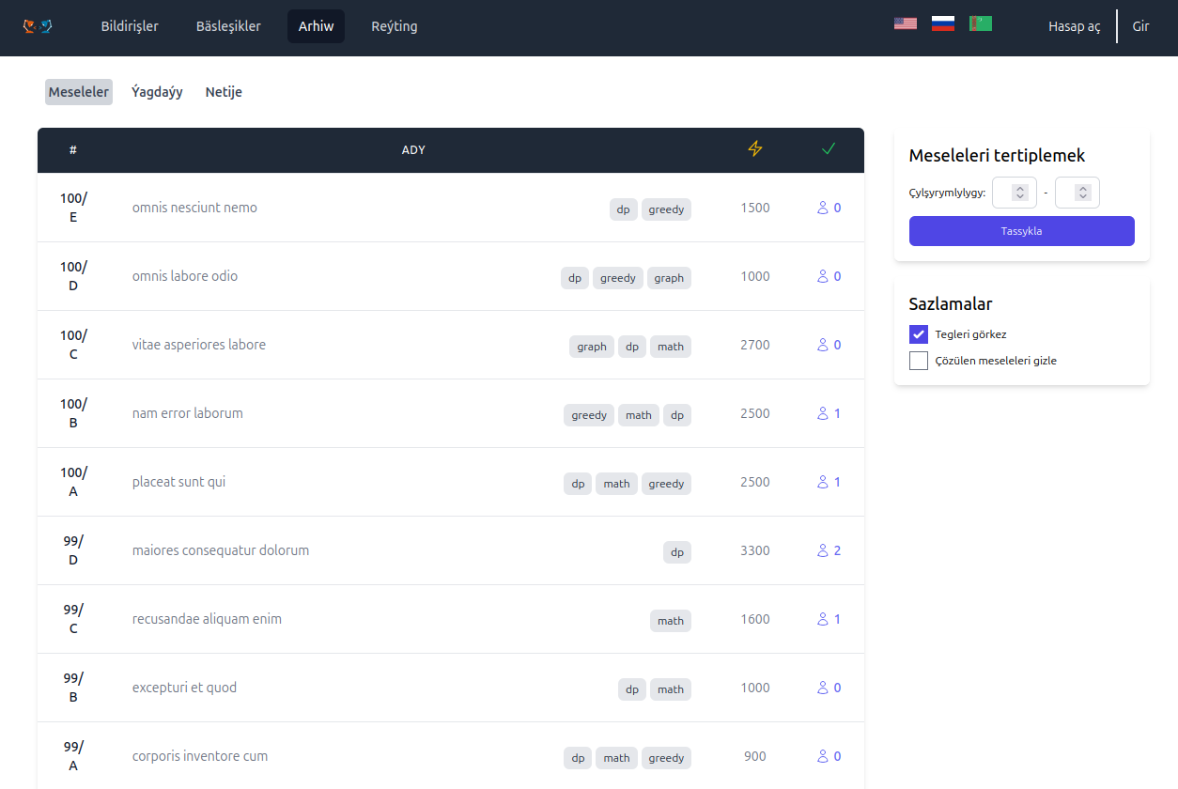Screen dimensions: 1178x789
Task: Click the minimum difficulty stepper arrows
Action: coord(1020,193)
